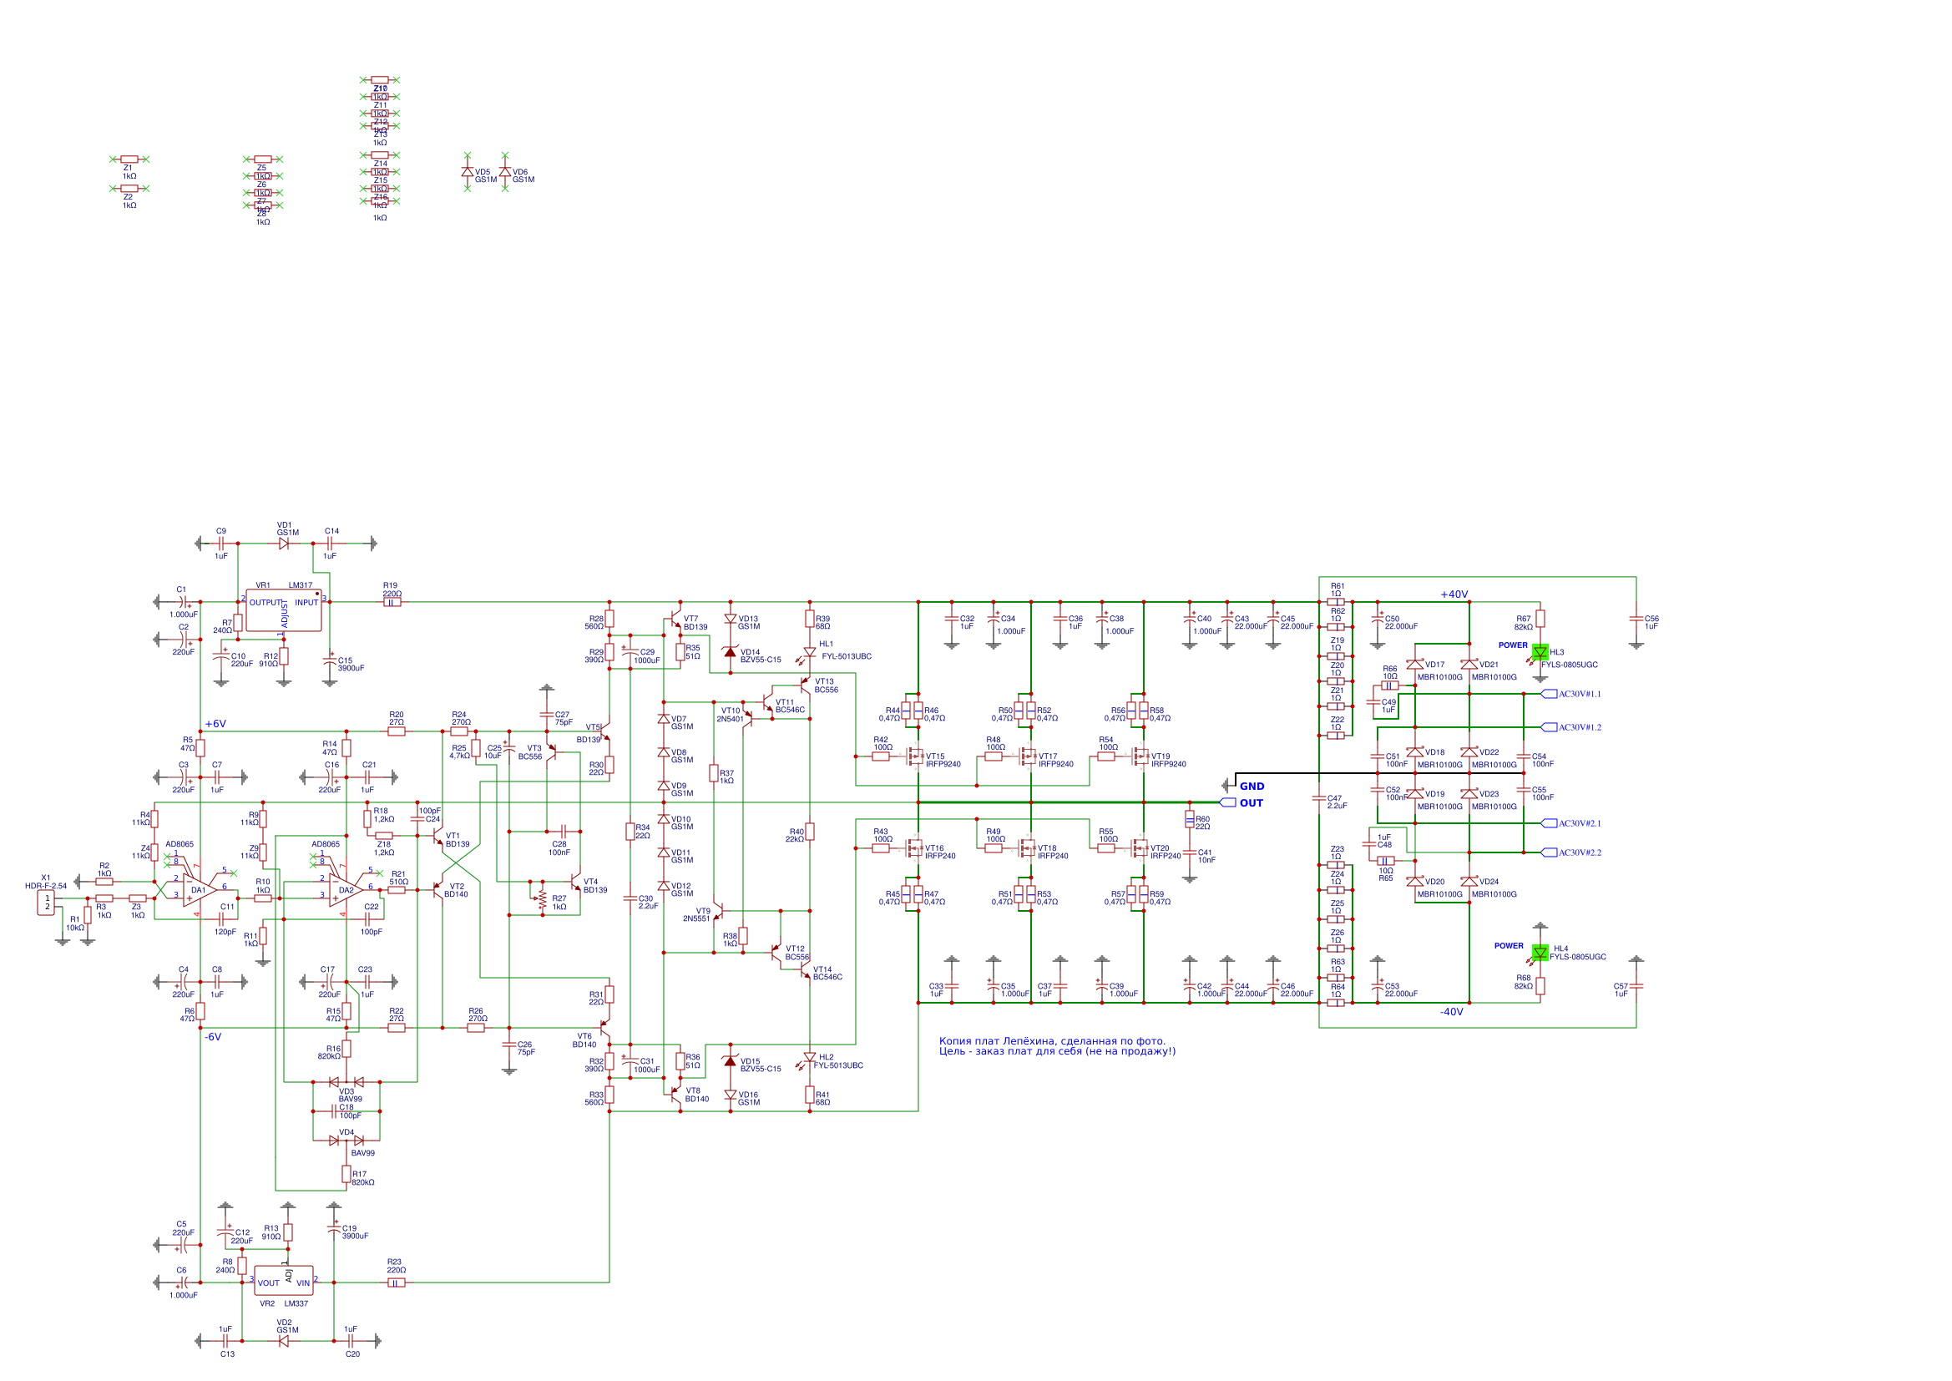Select the green HL4 POWER LED symbol
Viewport: 1952px width, 1381px height.
[x=1540, y=954]
